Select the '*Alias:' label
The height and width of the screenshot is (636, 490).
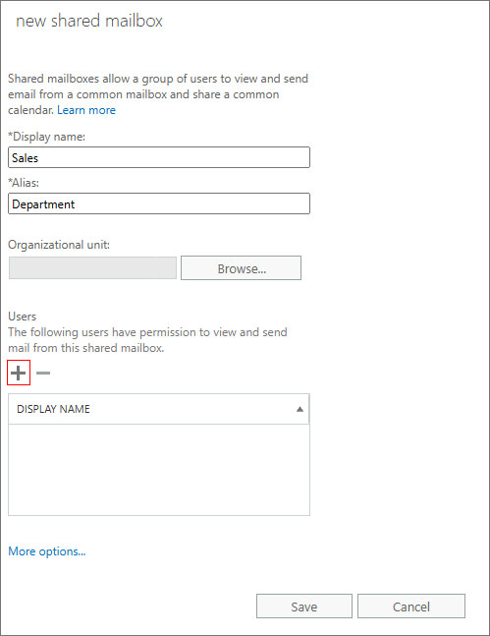(24, 183)
